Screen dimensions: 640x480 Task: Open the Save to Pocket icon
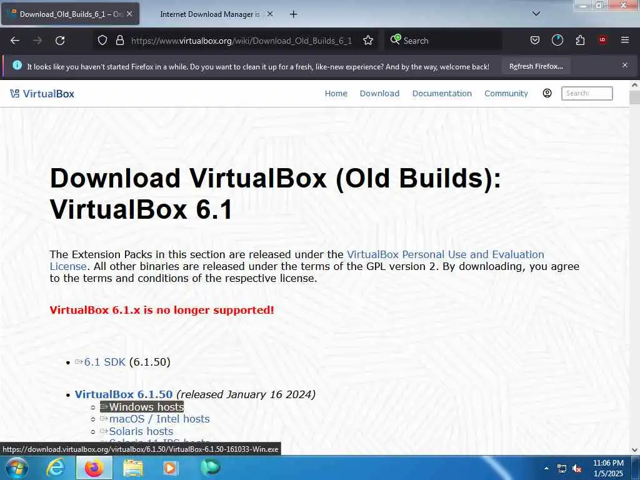coord(535,40)
